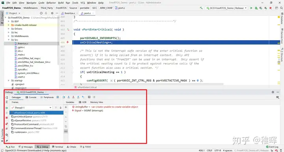Open Thread-1 dropdown selector
The width and height of the screenshot is (284, 152).
pos(31,108)
